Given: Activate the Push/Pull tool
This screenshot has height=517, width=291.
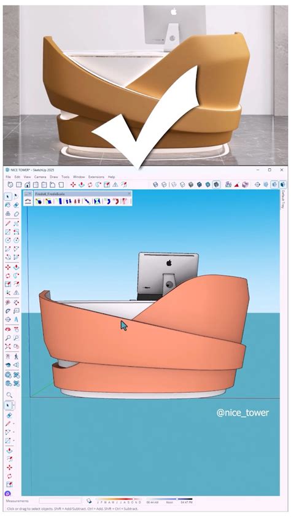Looking at the screenshot, I should [17, 267].
